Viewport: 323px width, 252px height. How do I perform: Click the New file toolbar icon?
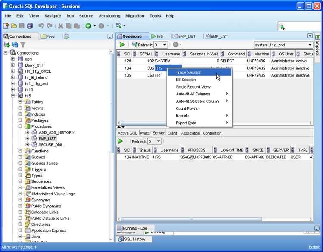[x=6, y=26]
